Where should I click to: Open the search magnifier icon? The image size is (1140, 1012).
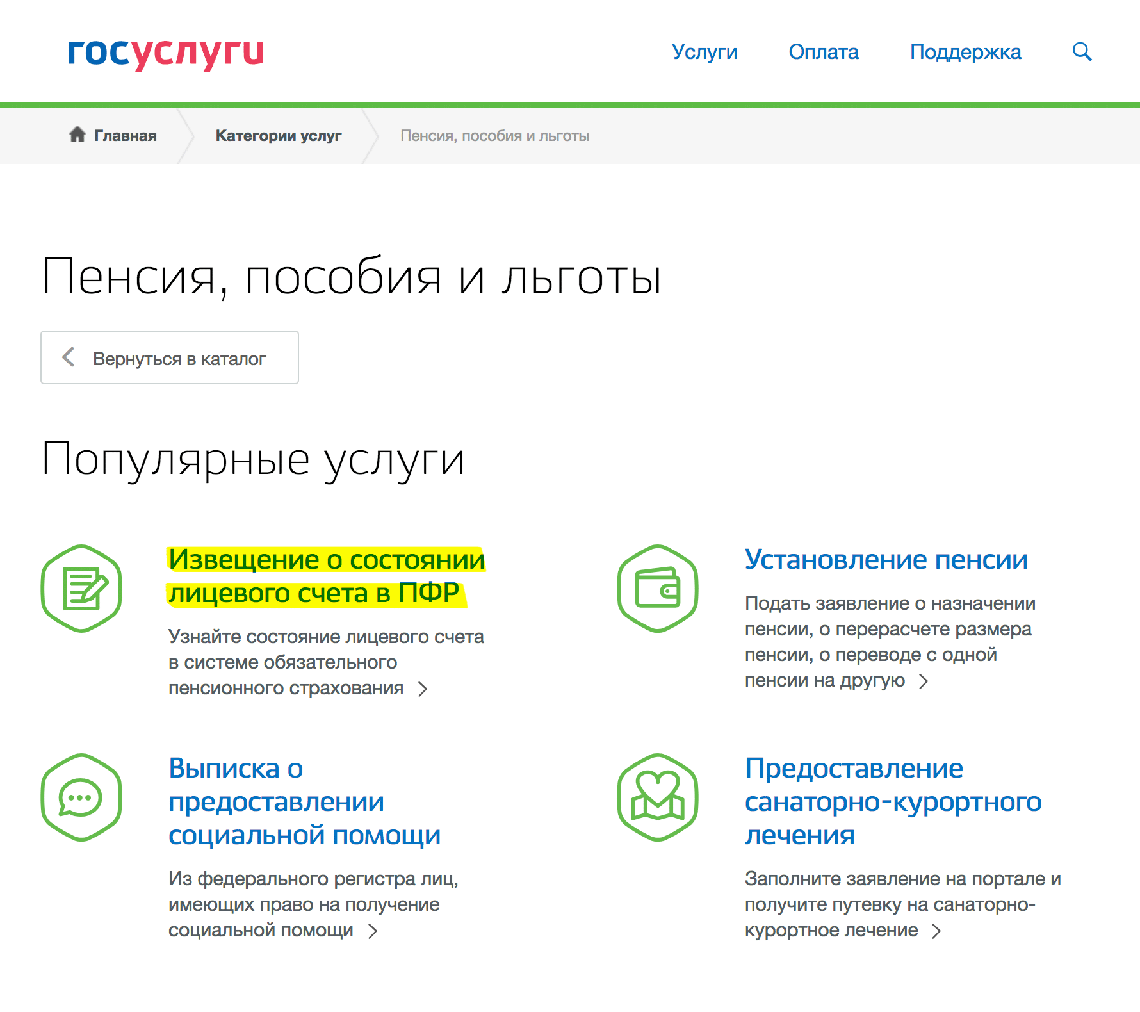(1082, 51)
